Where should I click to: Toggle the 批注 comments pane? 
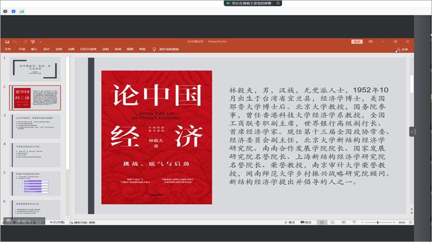306,222
